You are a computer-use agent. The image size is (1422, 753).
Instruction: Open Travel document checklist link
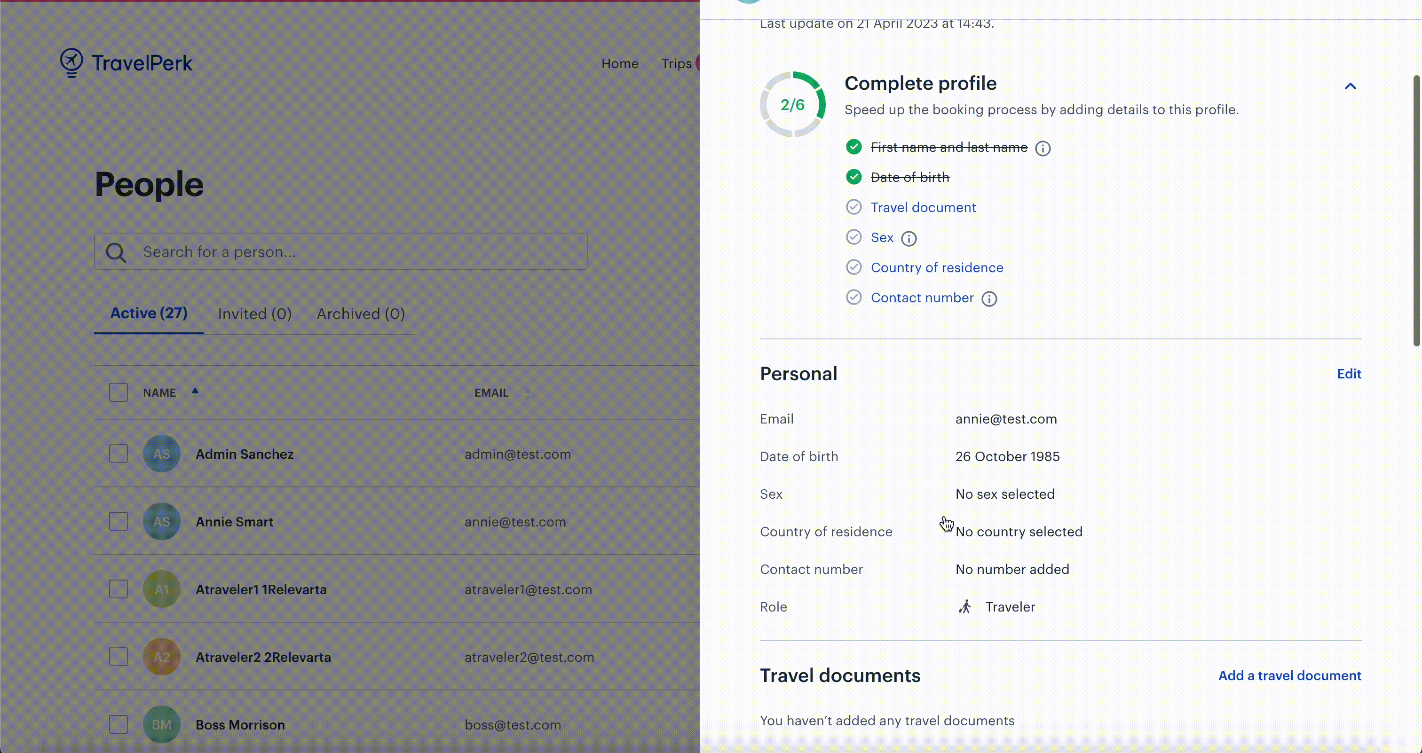[923, 207]
